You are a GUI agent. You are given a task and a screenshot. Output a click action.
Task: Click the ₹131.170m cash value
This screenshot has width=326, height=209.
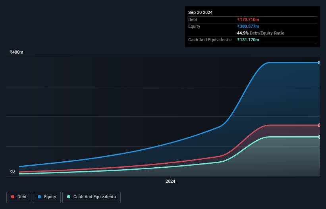tap(248, 40)
